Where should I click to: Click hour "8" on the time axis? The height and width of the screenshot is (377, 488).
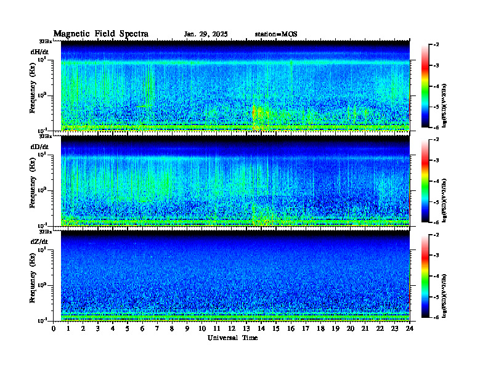(172, 329)
